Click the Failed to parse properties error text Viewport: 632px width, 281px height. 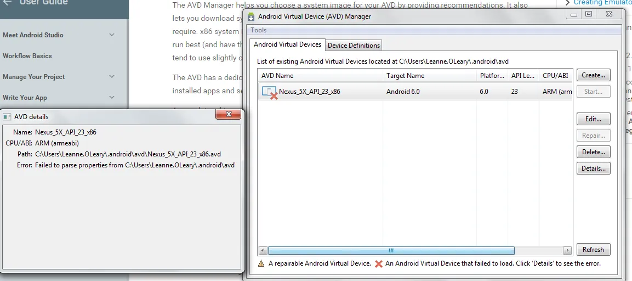[x=135, y=165]
